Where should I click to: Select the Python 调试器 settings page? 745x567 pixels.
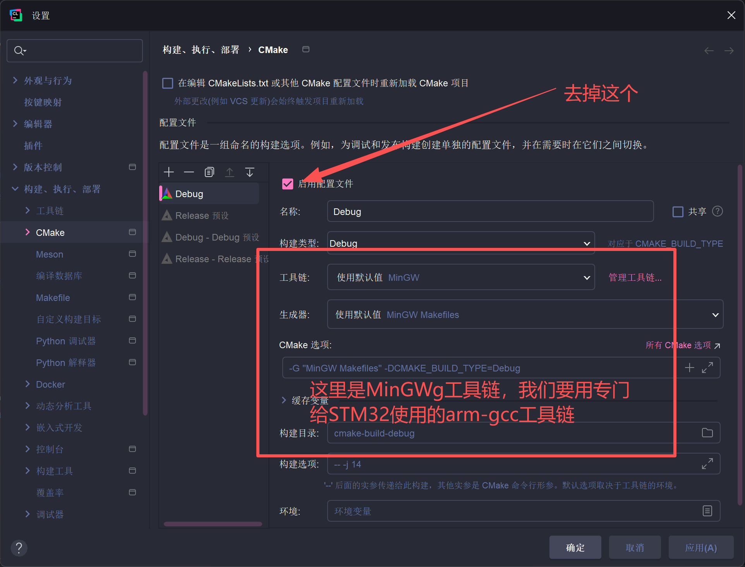[x=66, y=341]
